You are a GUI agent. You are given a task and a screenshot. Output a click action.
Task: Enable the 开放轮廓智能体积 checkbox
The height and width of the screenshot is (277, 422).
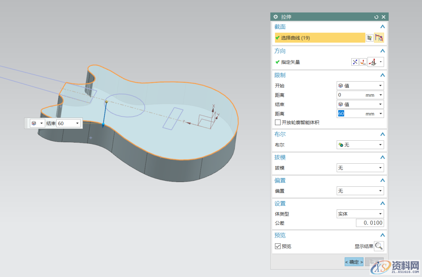pos(277,122)
